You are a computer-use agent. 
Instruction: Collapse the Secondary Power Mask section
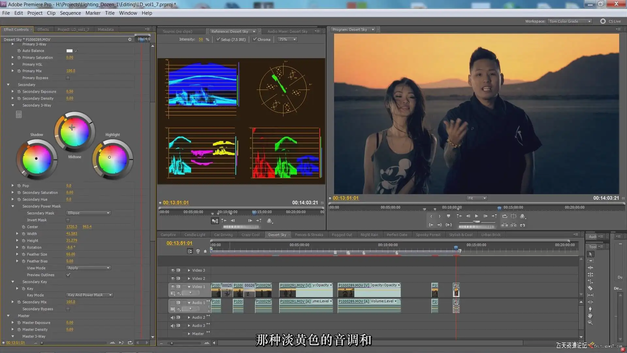pos(13,206)
